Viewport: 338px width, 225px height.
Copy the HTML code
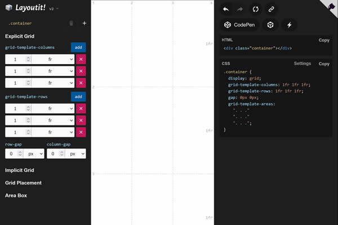coord(324,40)
